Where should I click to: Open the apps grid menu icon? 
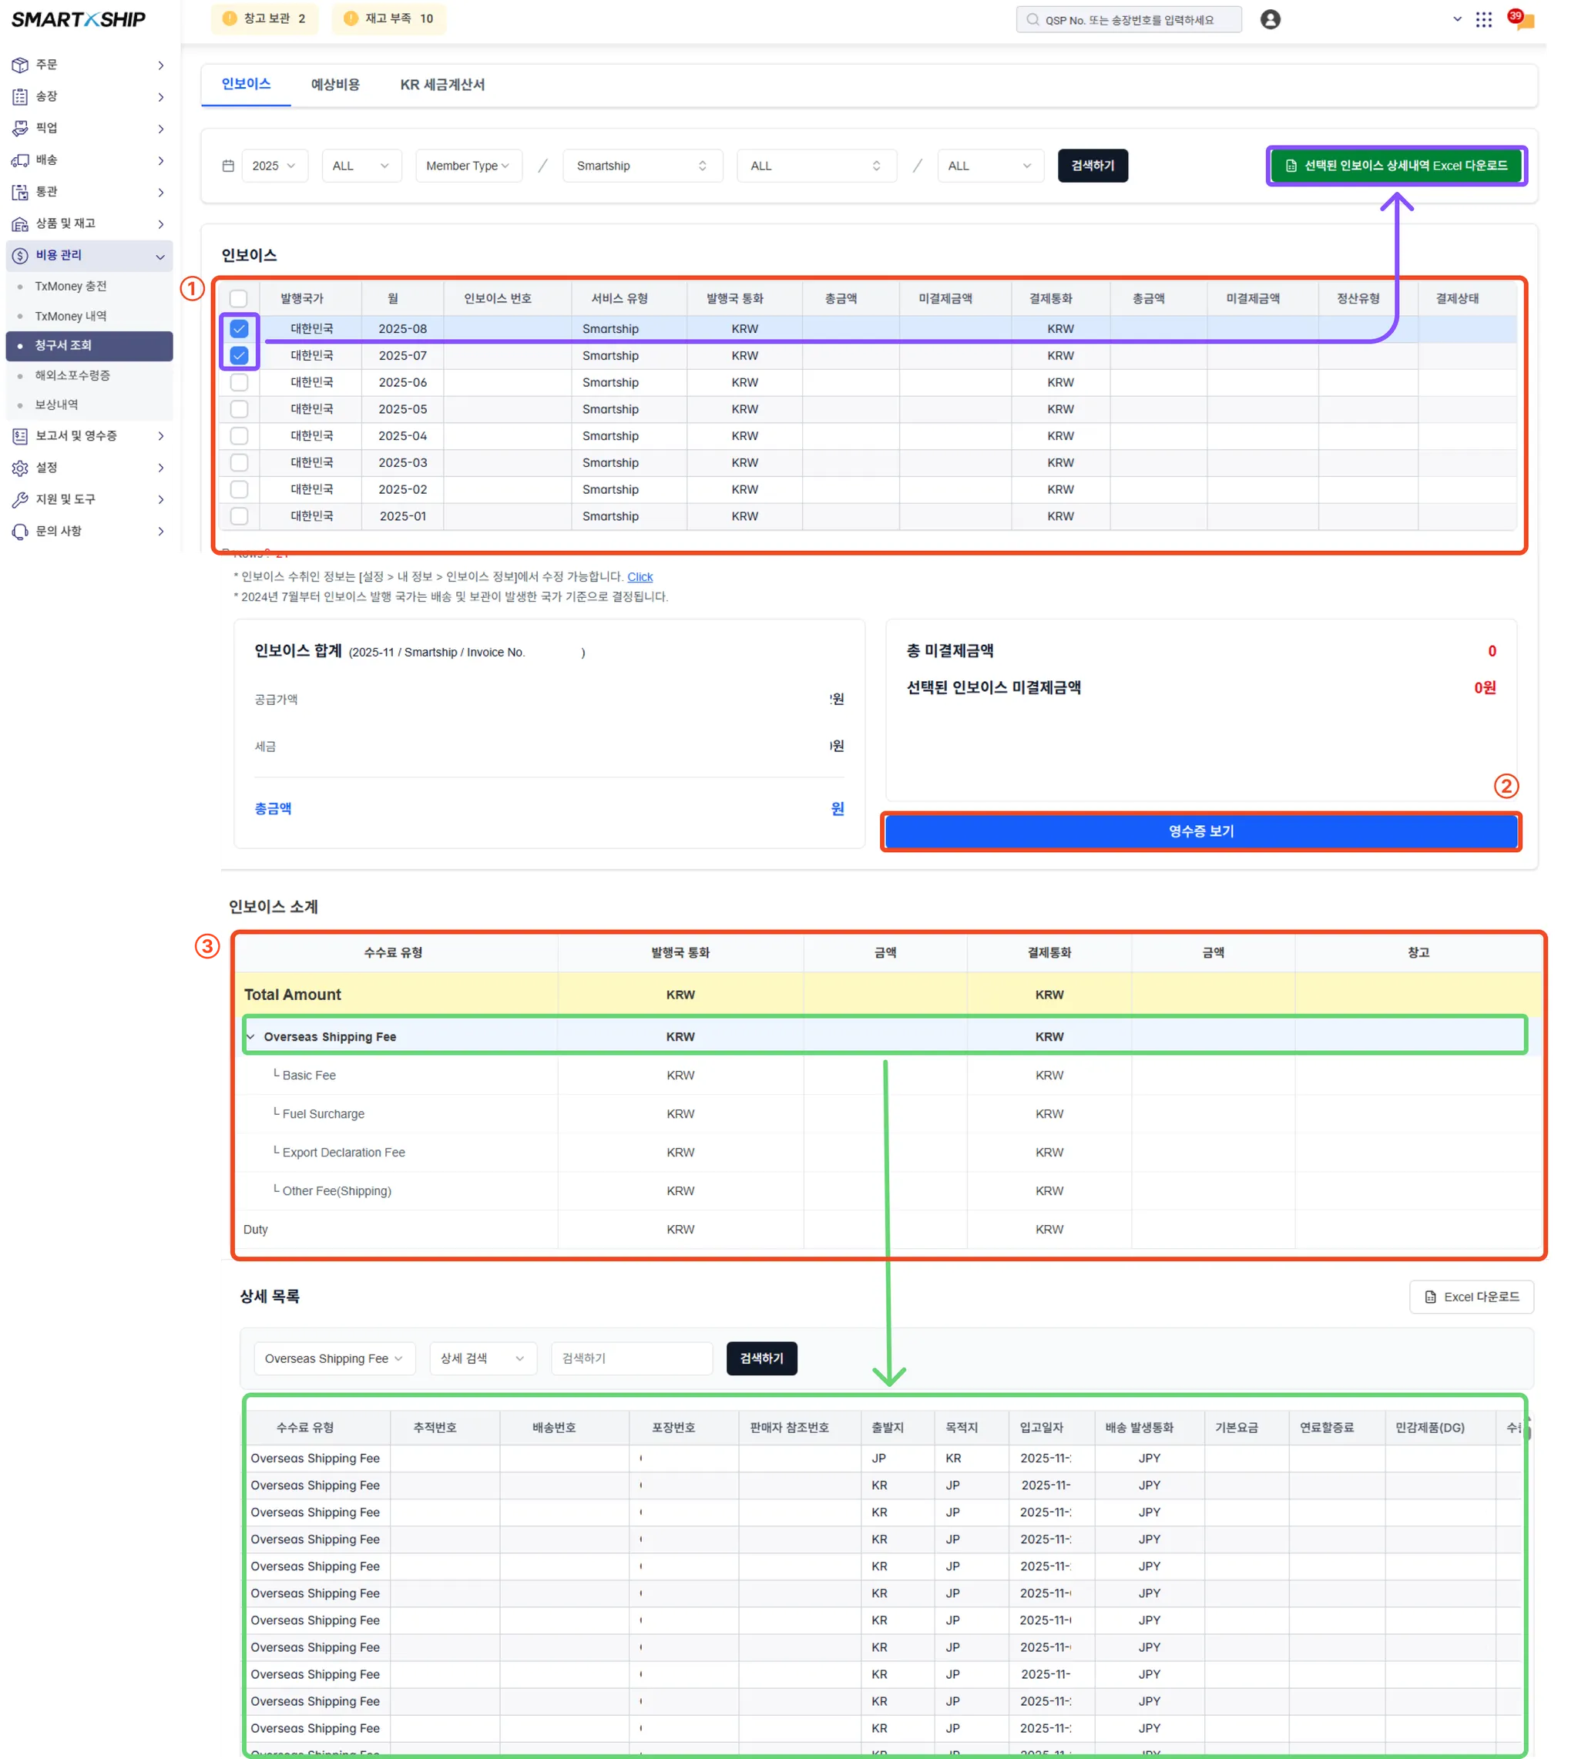pyautogui.click(x=1483, y=19)
